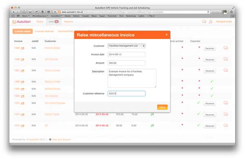This screenshot has height=159, width=245.
Task: Toggle exported red dot in row 1087
Action: pyautogui.click(x=199, y=70)
